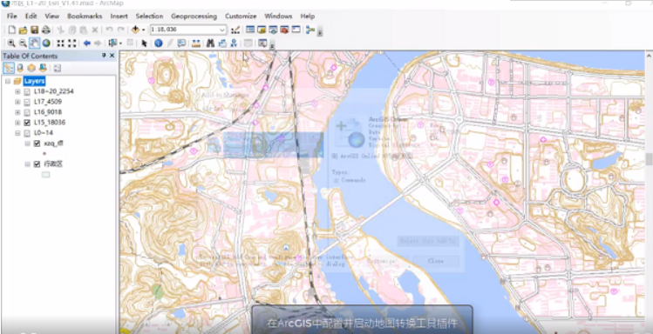Image resolution: width=653 pixels, height=334 pixels.
Task: Choose the Select Elements arrow tool
Action: [144, 43]
